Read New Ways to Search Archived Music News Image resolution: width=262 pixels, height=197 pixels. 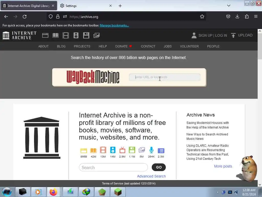tap(207, 136)
